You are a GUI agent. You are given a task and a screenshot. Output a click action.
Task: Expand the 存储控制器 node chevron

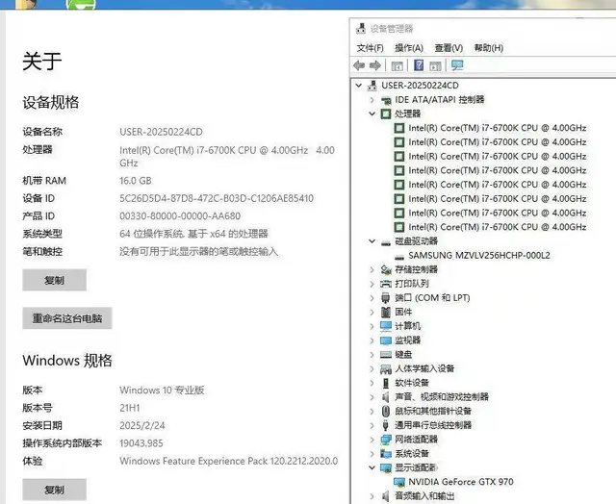pyautogui.click(x=372, y=269)
